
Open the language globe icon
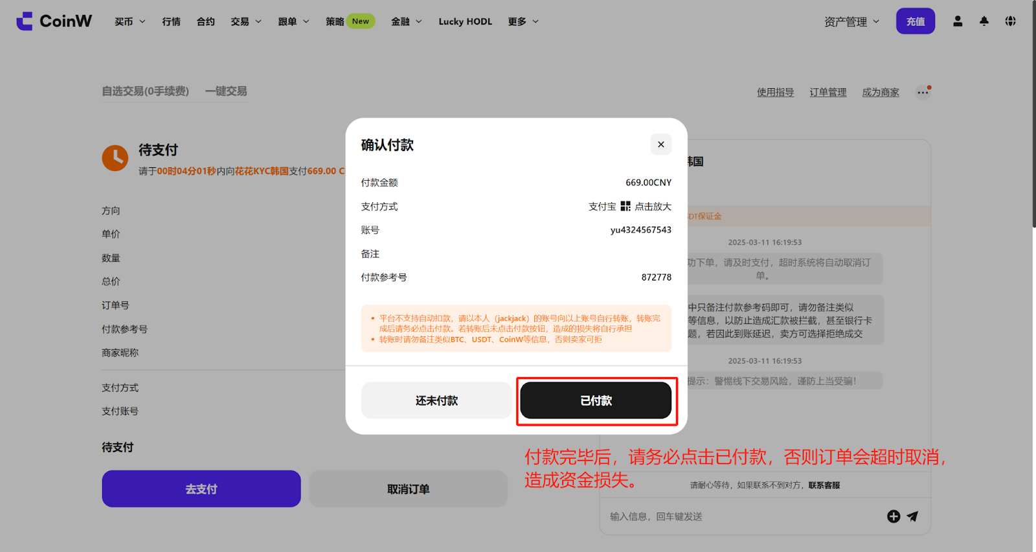coord(1010,21)
